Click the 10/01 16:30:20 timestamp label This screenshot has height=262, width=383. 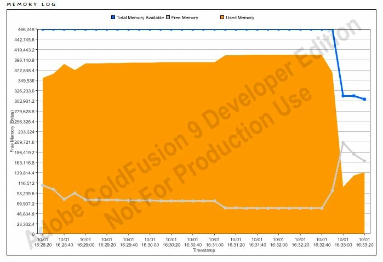172,242
